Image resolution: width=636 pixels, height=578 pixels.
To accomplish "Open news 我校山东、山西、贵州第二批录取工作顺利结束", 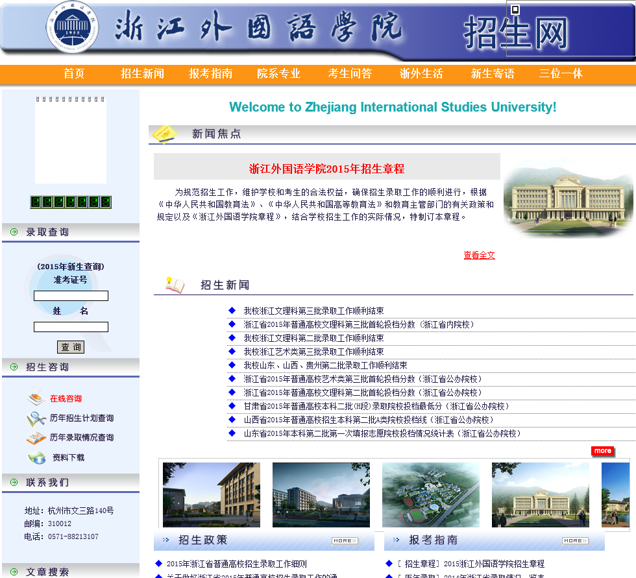I will tap(325, 365).
